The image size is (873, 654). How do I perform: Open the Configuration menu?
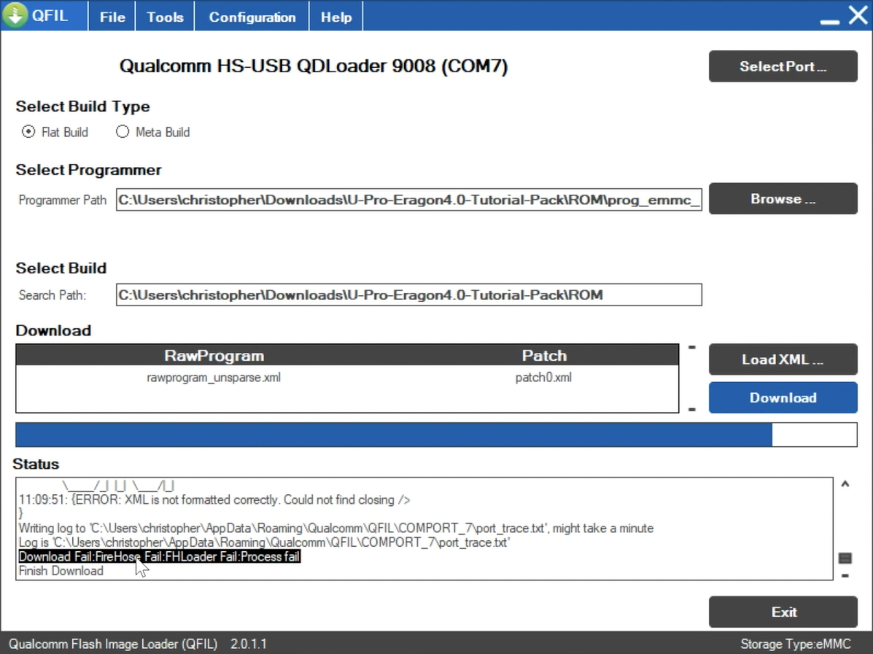252,17
